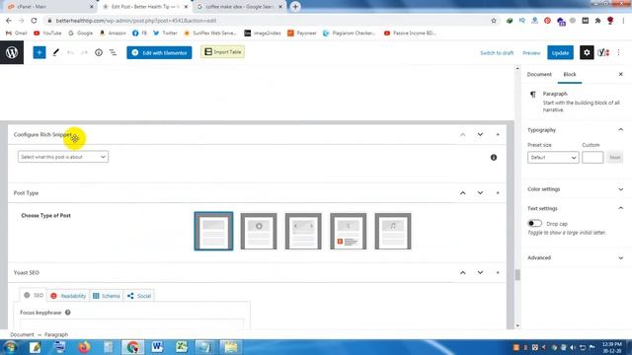632x355 pixels.
Task: Open Windows Start menu
Action: (x=10, y=347)
